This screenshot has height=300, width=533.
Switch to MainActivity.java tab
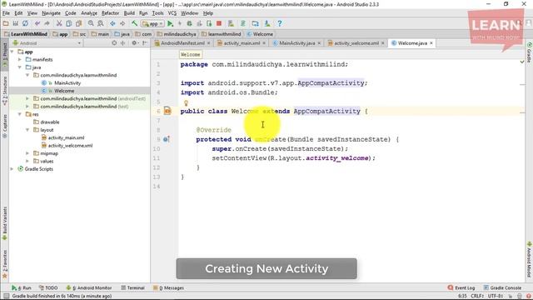click(x=296, y=43)
